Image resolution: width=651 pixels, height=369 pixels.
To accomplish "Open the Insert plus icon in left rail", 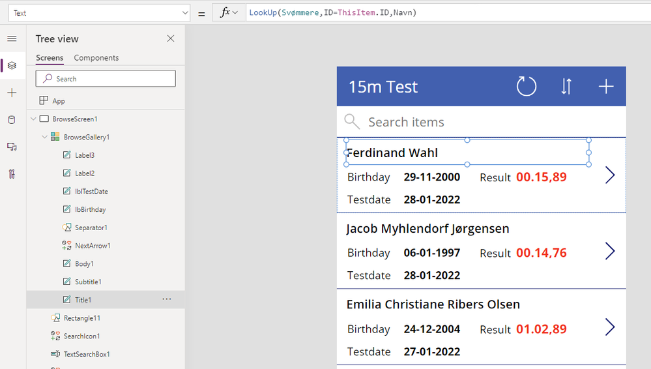I will click(x=12, y=93).
